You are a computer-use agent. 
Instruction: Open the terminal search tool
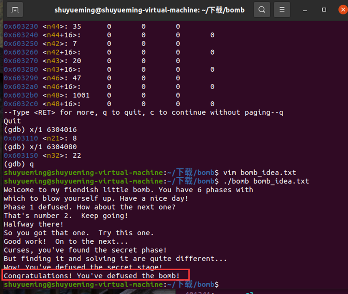pyautogui.click(x=262, y=9)
